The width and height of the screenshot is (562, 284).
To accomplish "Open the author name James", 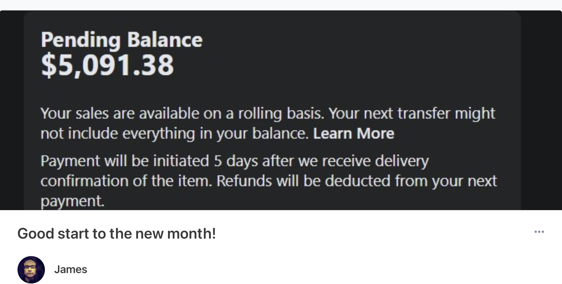I will [x=71, y=269].
